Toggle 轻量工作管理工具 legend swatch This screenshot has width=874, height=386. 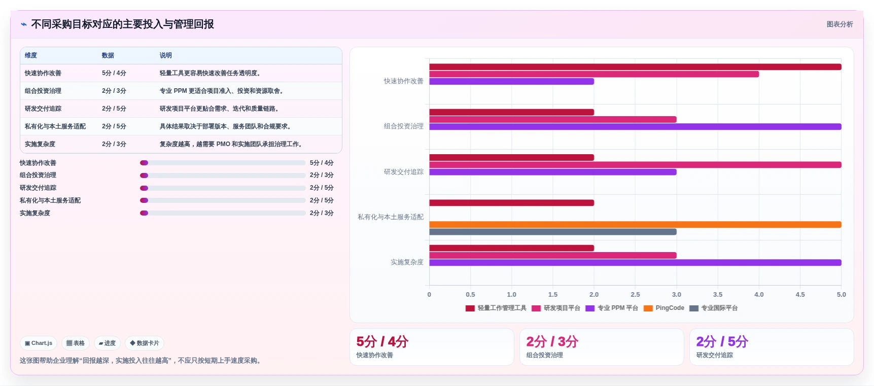[470, 308]
